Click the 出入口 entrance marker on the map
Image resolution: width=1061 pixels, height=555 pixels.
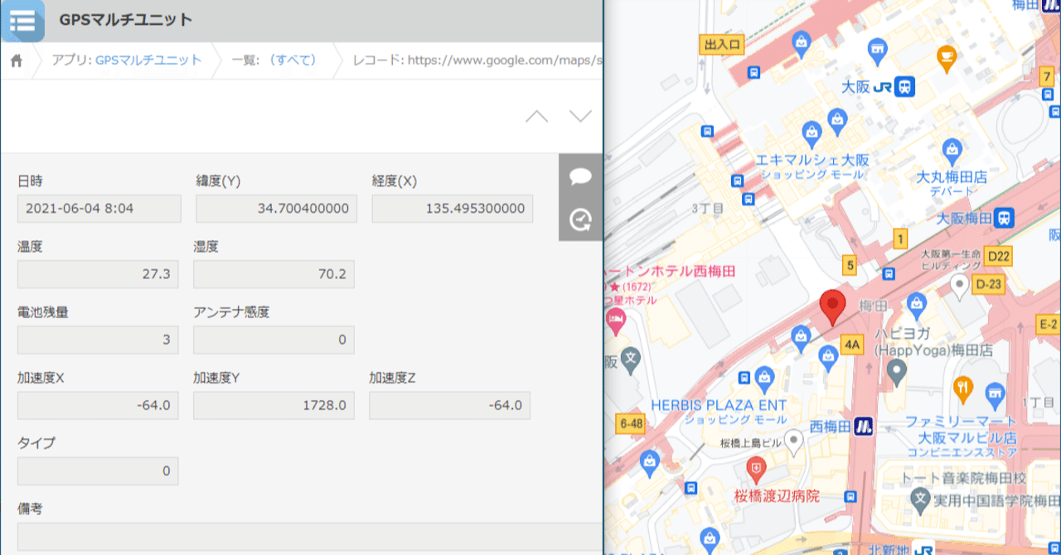click(721, 46)
